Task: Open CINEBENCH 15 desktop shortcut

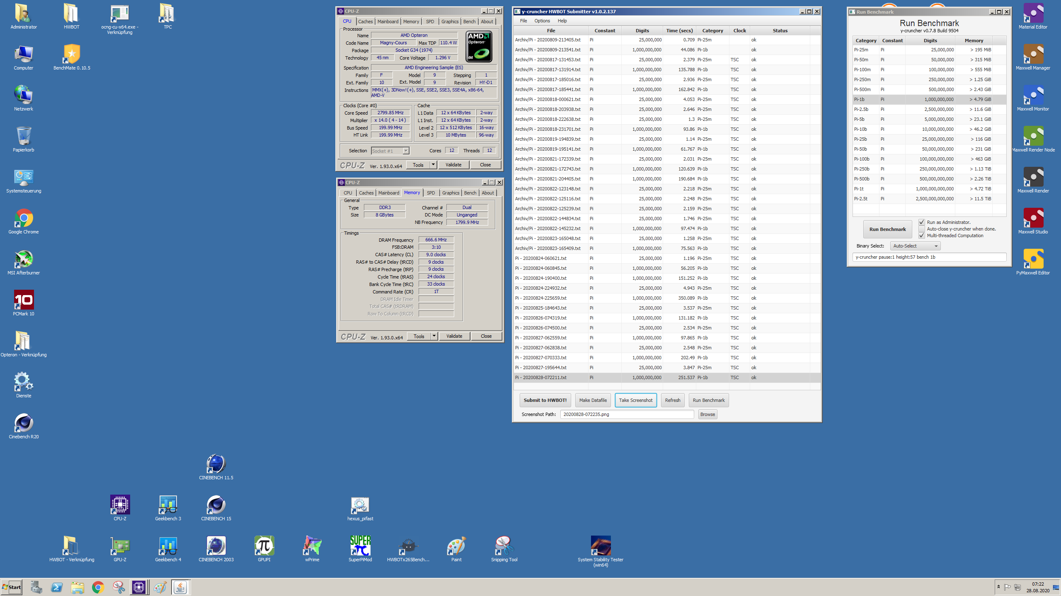Action: (216, 508)
